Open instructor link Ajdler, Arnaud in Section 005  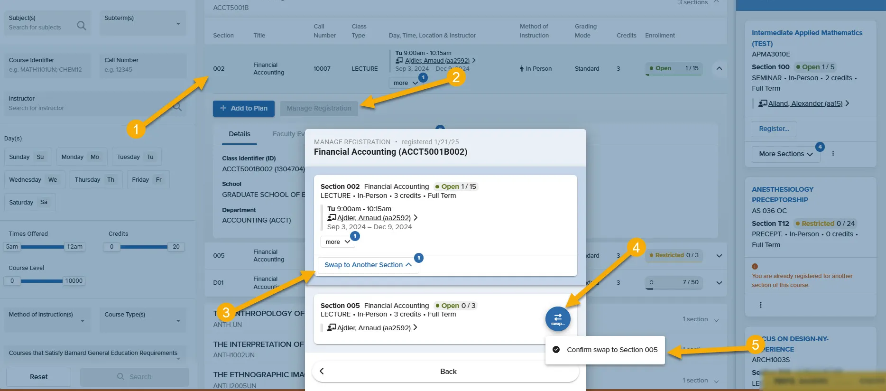pos(374,328)
